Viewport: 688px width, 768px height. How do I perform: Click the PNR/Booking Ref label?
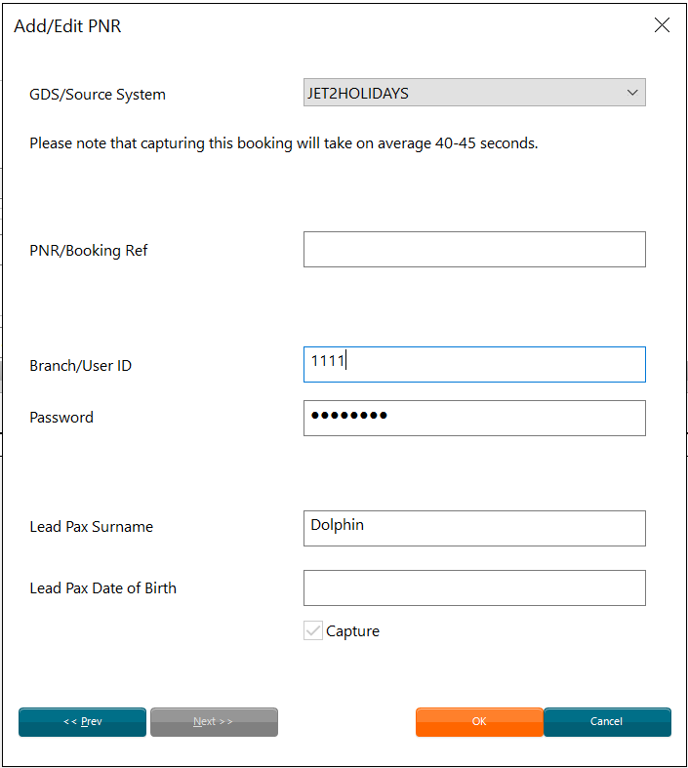tap(88, 251)
